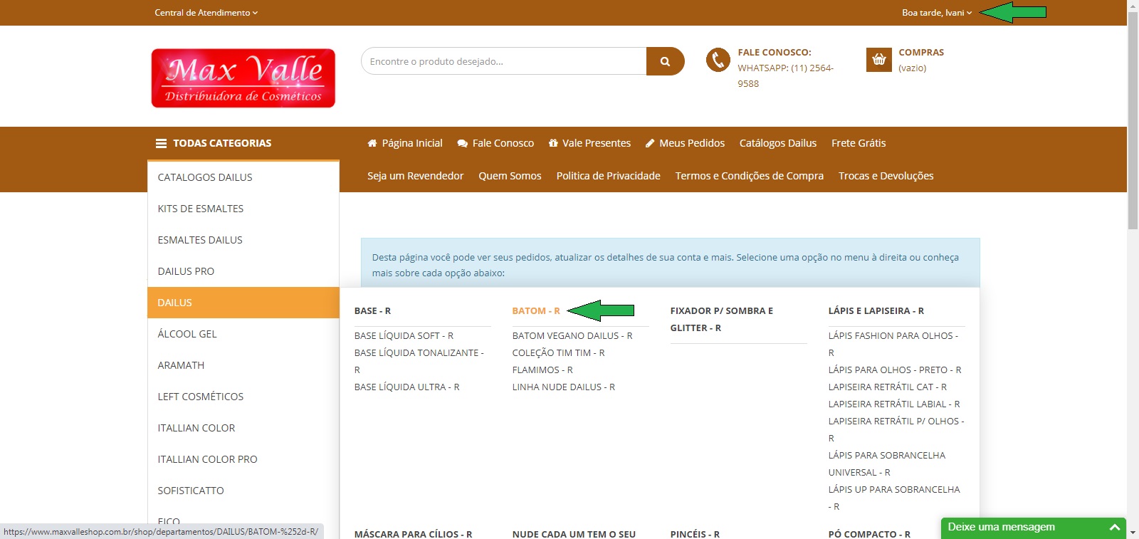Open Termos e Condições de Compra
1139x539 pixels.
pos(750,176)
